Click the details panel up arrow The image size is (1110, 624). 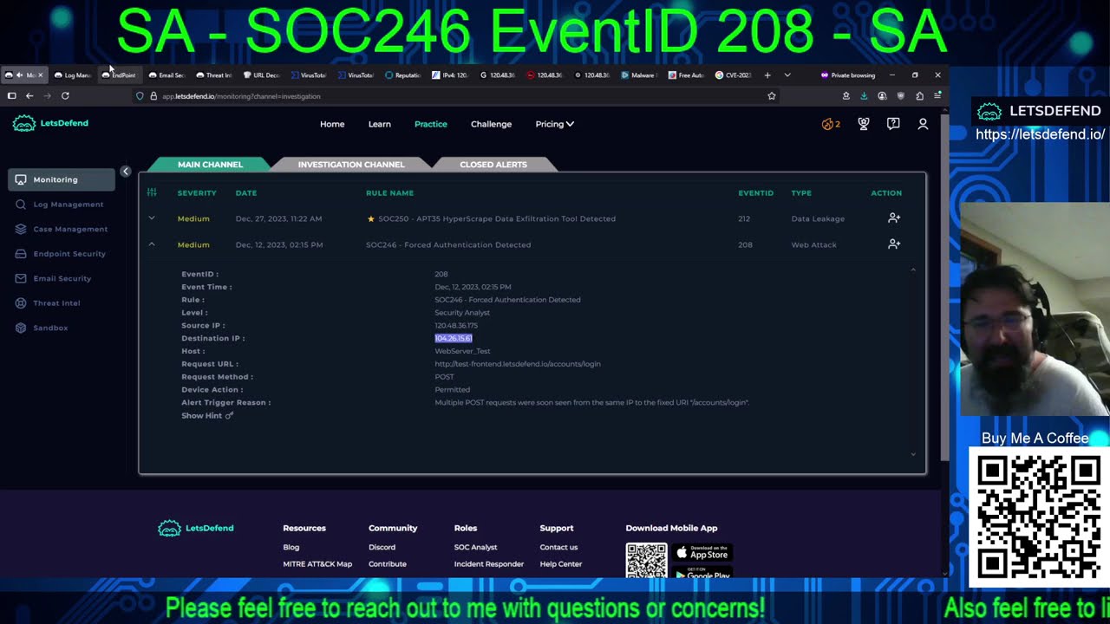(x=913, y=270)
